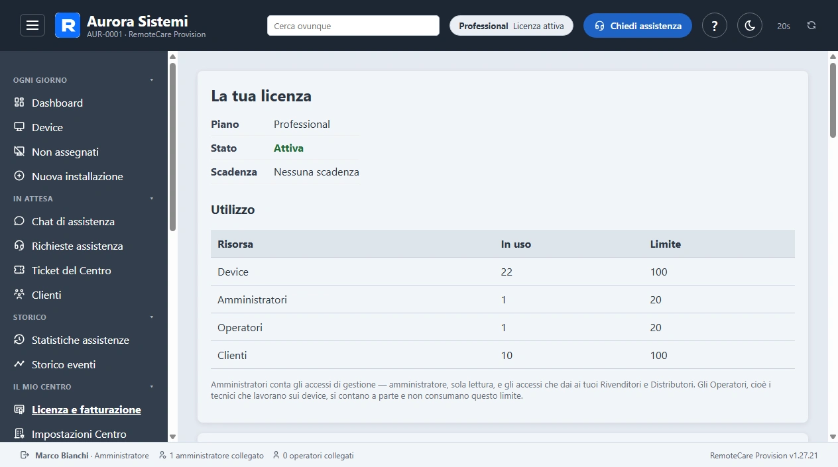Screen dimensions: 838x467
Task: Open the question mark help button
Action: pos(715,26)
